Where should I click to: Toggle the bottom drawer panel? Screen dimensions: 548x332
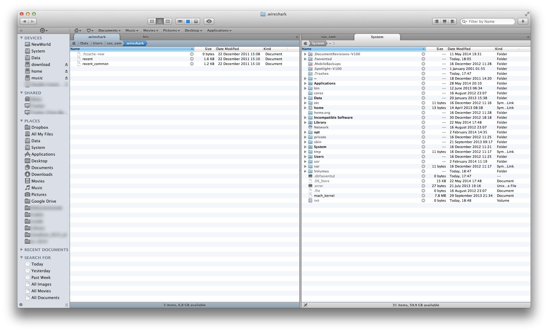click(444, 21)
